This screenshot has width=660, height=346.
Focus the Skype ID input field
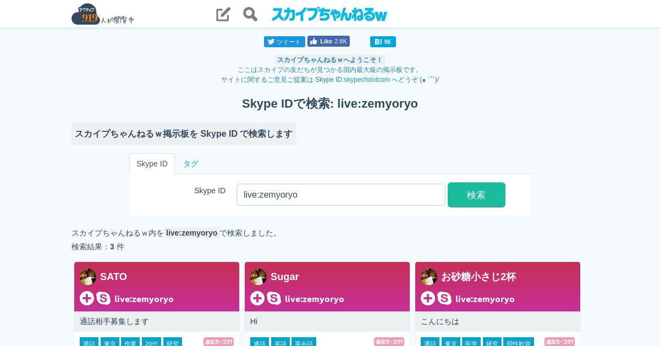point(341,195)
